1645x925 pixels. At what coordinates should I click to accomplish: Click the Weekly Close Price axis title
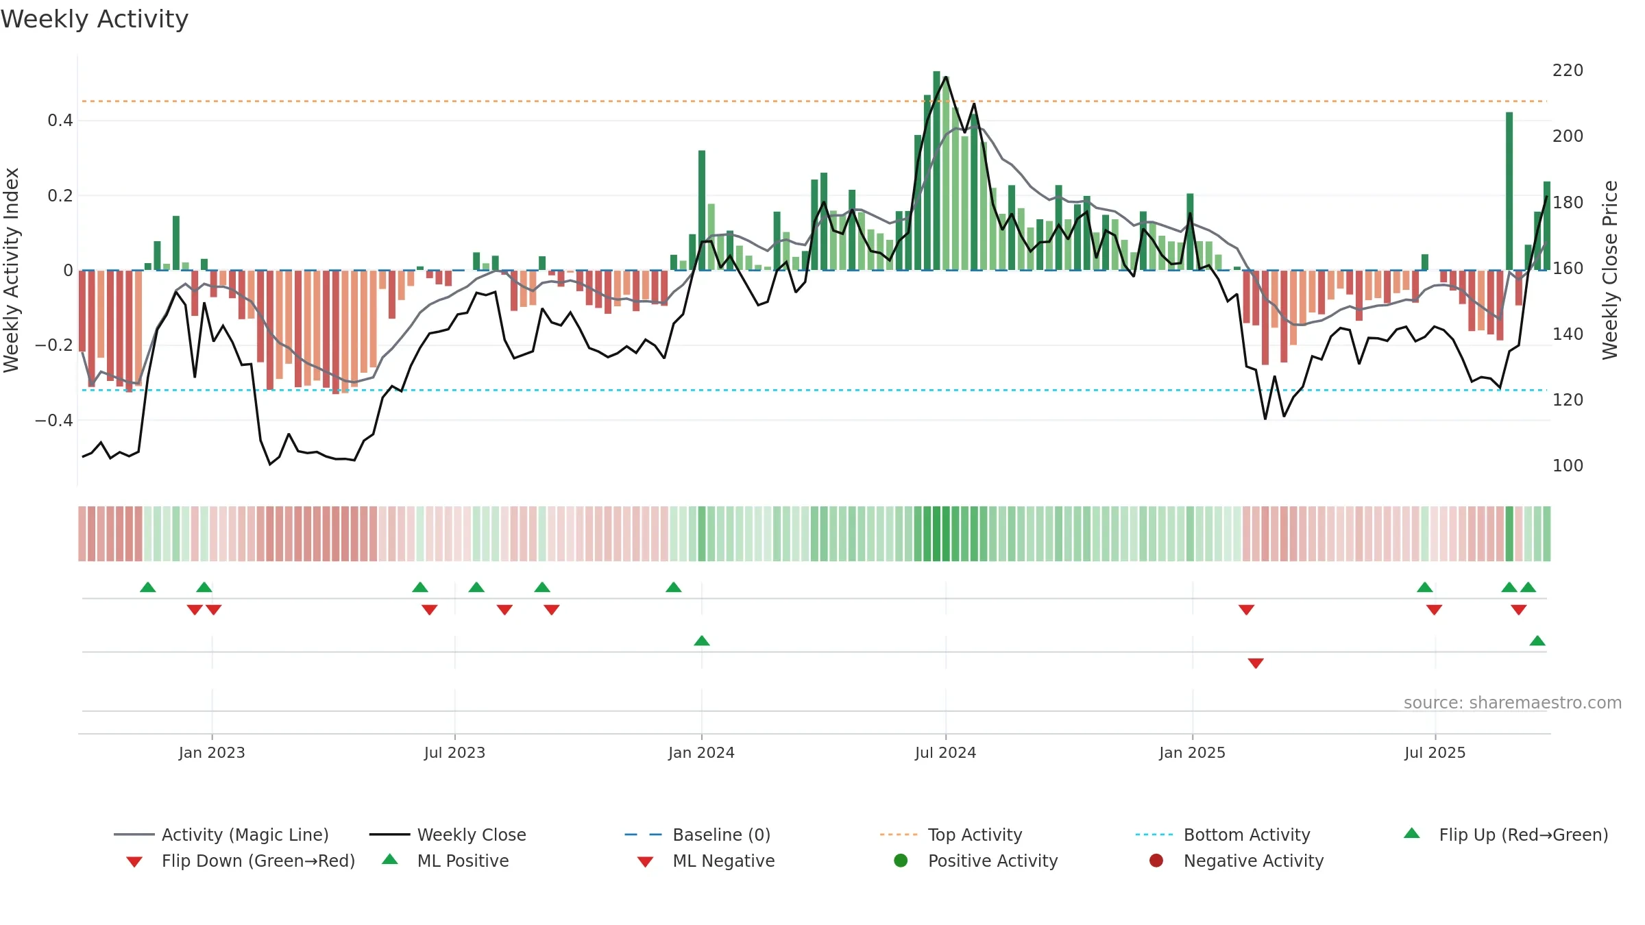pos(1610,270)
